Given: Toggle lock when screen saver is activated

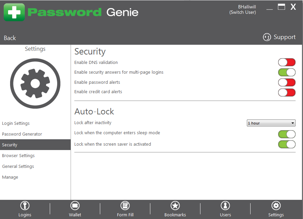Looking at the screenshot, I should pos(287,144).
